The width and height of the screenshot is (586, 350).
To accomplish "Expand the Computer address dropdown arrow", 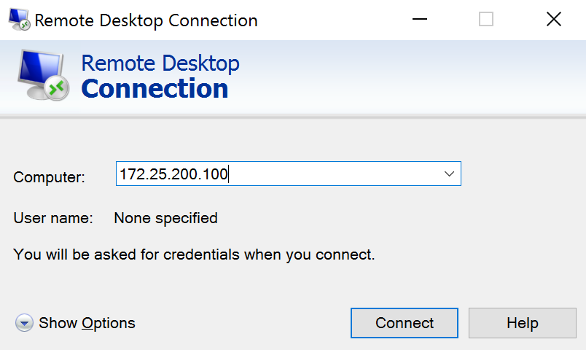I will tap(449, 174).
